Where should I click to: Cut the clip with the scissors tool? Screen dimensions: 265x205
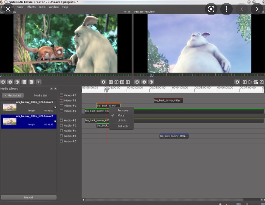(x=39, y=82)
